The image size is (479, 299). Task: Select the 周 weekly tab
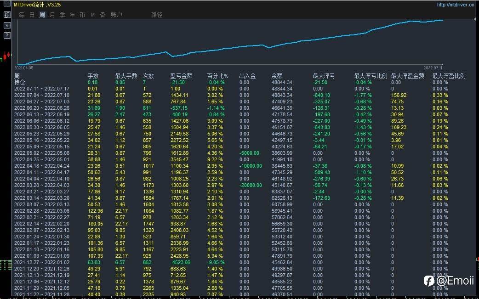pos(42,15)
